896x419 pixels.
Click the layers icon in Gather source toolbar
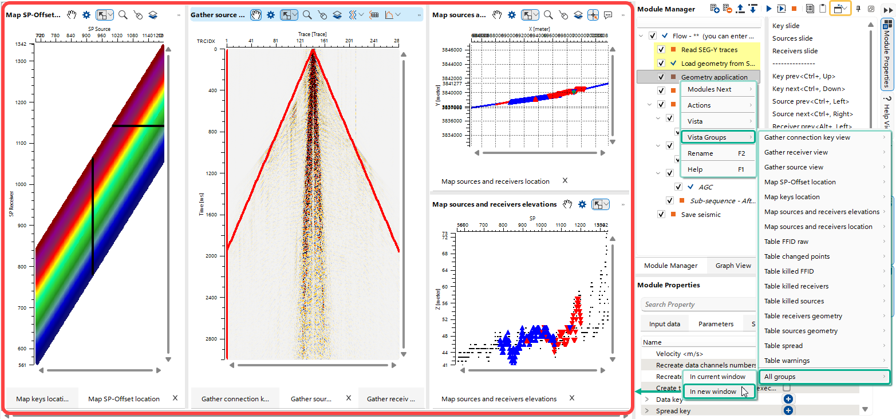click(x=337, y=15)
